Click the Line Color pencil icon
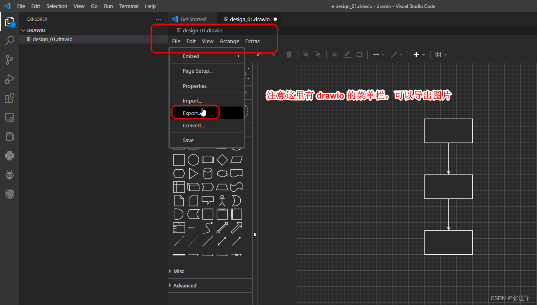This screenshot has height=305, width=537. pyautogui.click(x=347, y=54)
